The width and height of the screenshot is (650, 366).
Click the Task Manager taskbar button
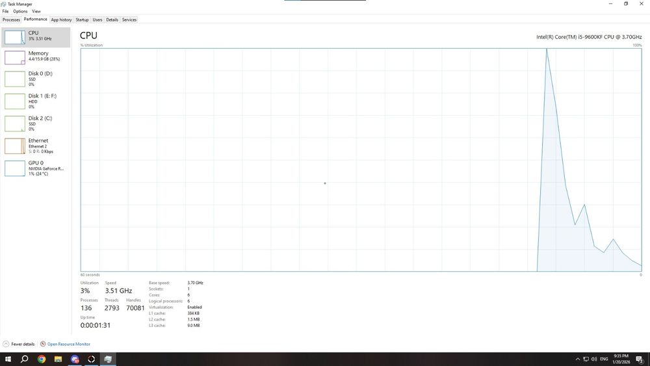point(108,359)
